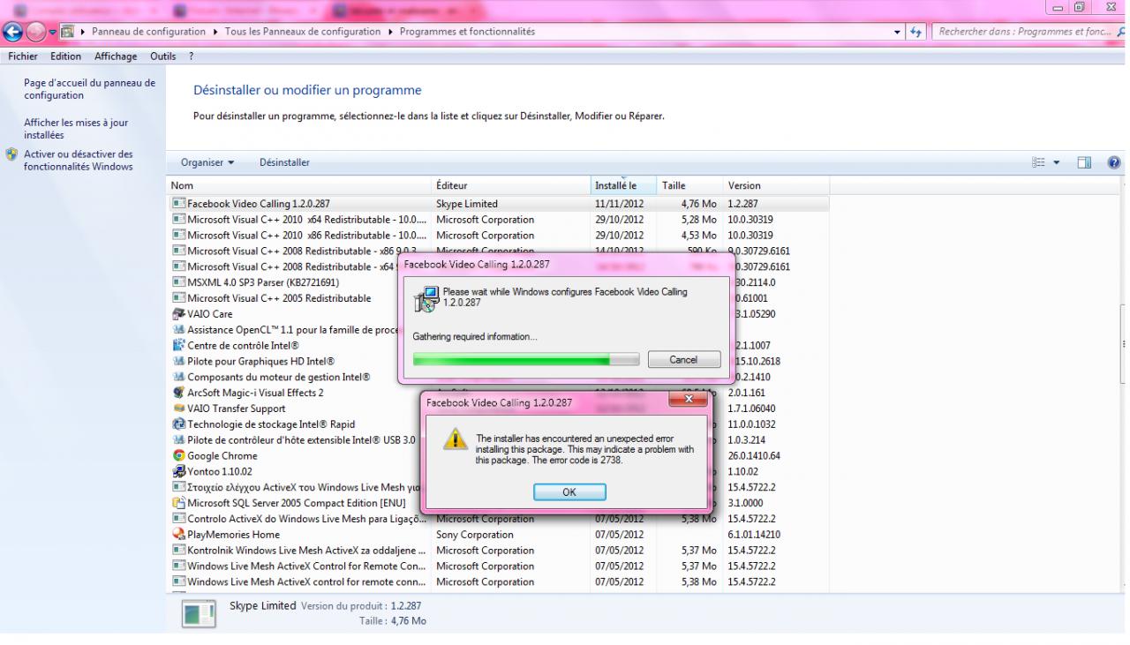Sort the list by the Nom column header
The height and width of the screenshot is (645, 1130).
[x=300, y=185]
